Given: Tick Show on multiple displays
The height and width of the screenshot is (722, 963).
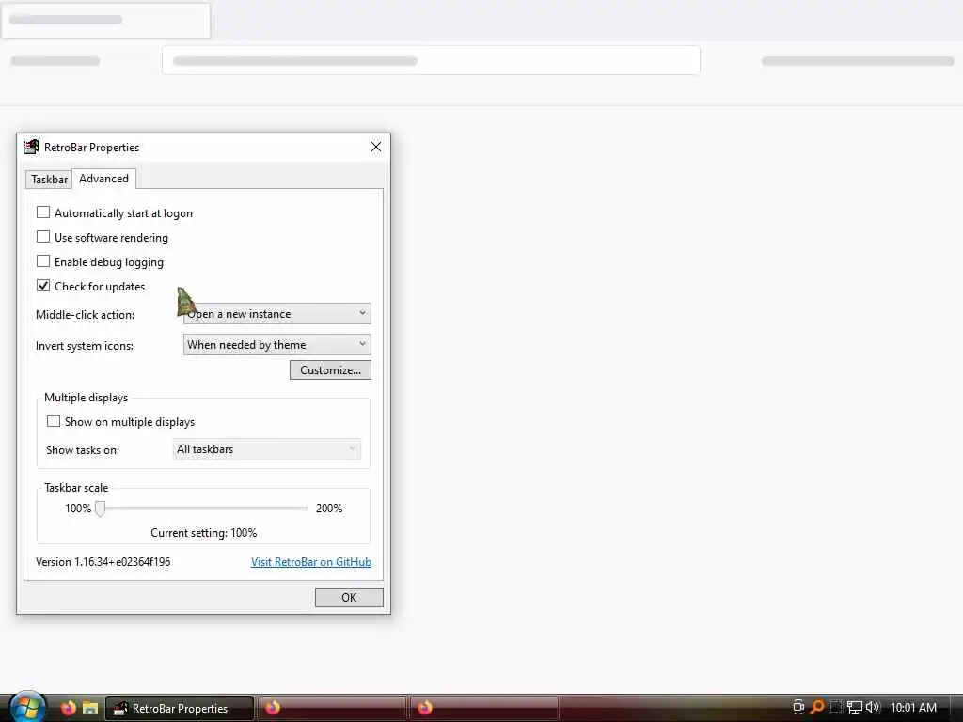Looking at the screenshot, I should [x=54, y=421].
